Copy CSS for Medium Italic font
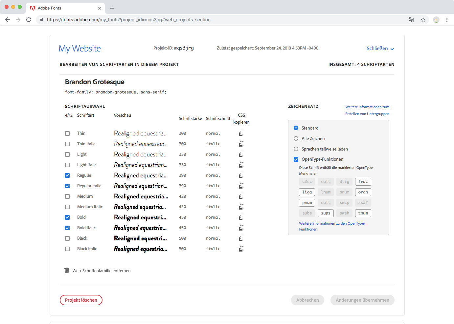Screen dimensions: 454x324 (241, 207)
